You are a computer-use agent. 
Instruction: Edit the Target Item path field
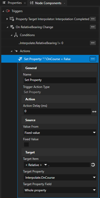[x=69, y=165]
